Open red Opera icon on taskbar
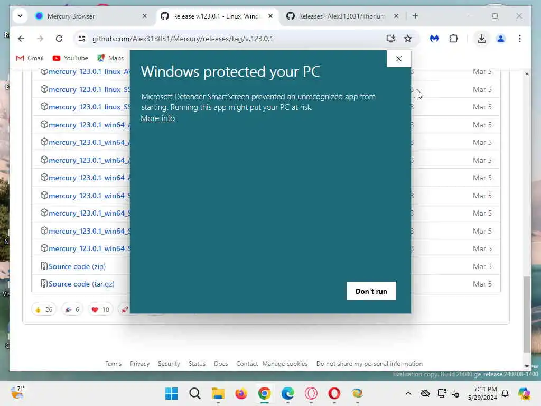 coord(334,393)
